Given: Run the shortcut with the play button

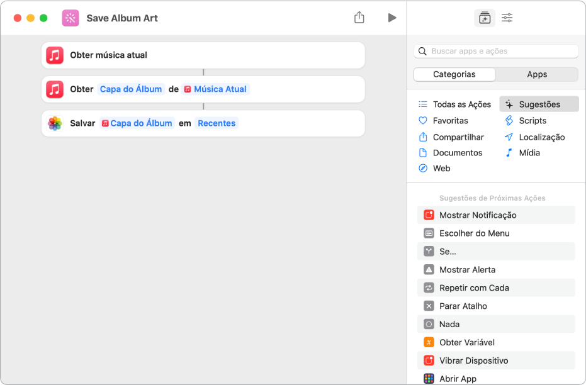Looking at the screenshot, I should (392, 18).
